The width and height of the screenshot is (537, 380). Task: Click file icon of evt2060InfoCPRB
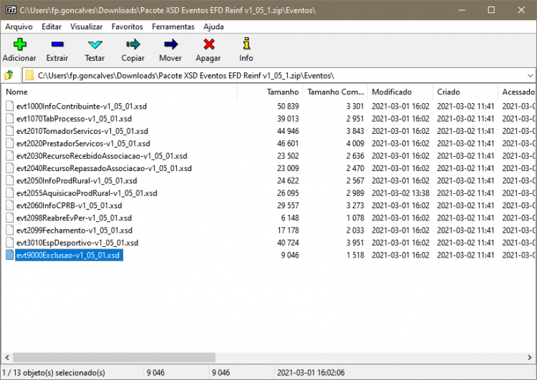pos(10,205)
